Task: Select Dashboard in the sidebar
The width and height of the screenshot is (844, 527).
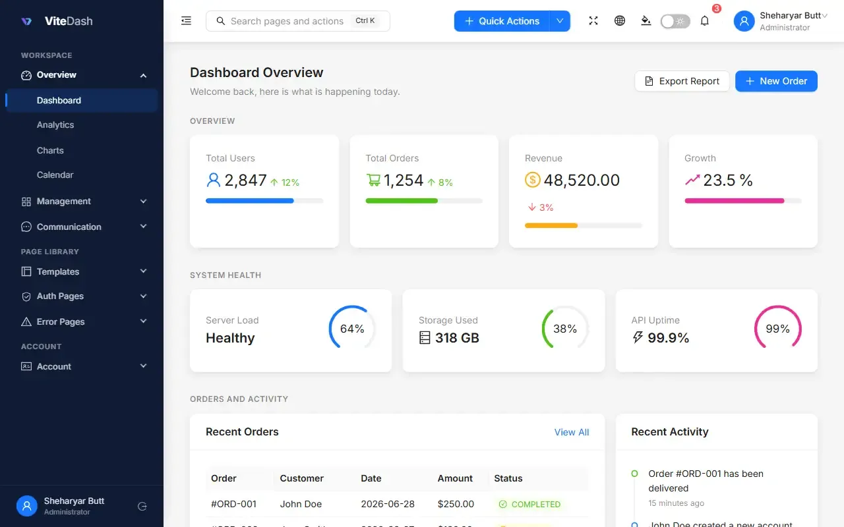Action: point(82,100)
